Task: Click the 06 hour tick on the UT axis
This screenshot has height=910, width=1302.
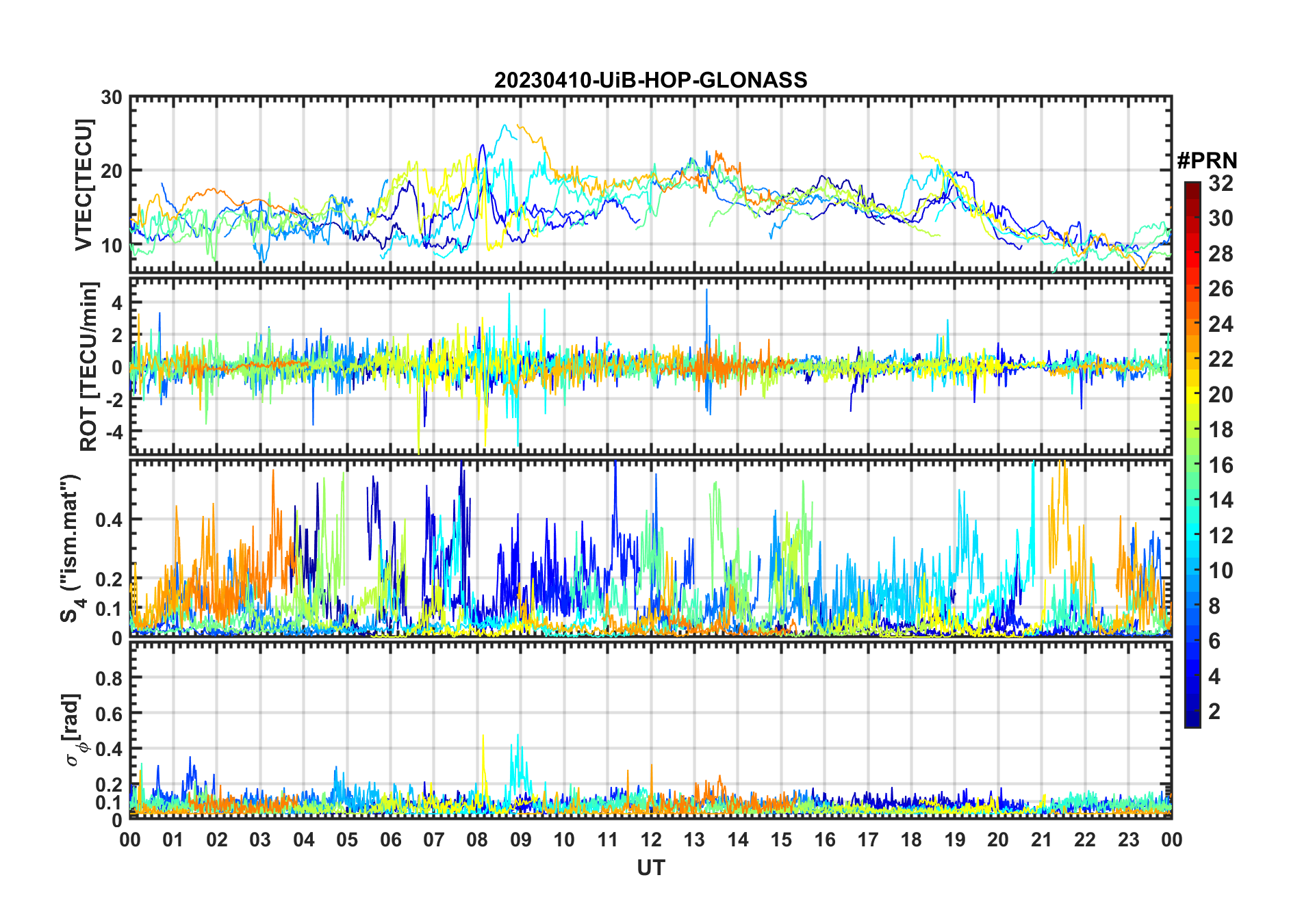Action: point(390,840)
